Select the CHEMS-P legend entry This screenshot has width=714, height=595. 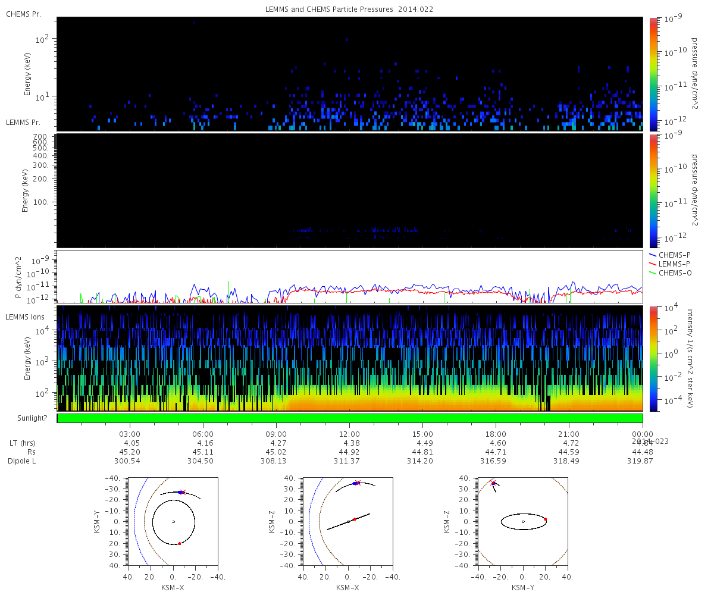tap(674, 255)
